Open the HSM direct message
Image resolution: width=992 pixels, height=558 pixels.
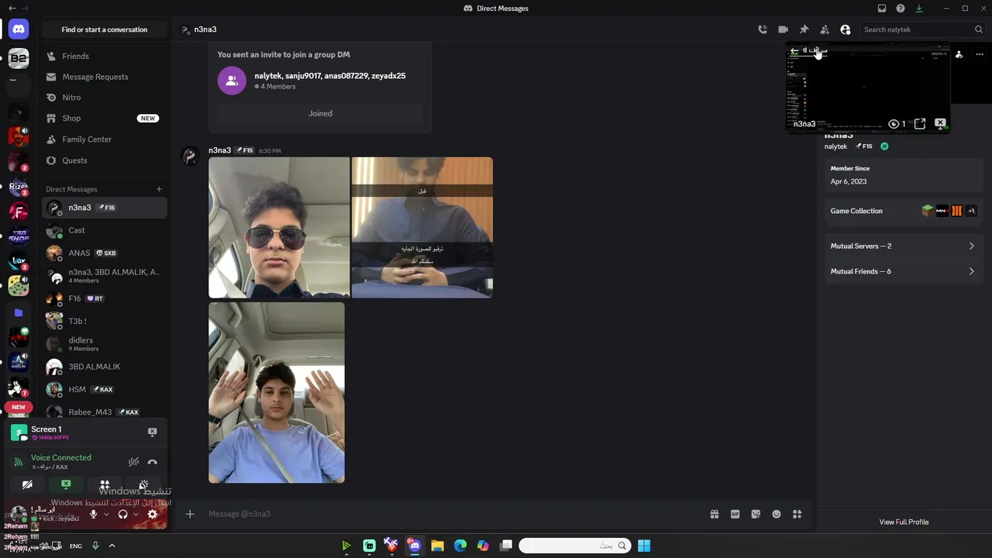coord(105,389)
